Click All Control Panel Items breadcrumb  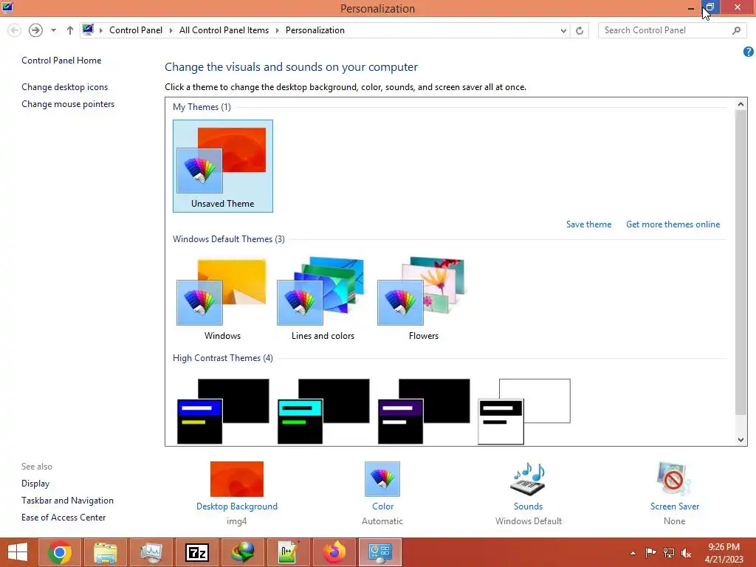[x=224, y=30]
